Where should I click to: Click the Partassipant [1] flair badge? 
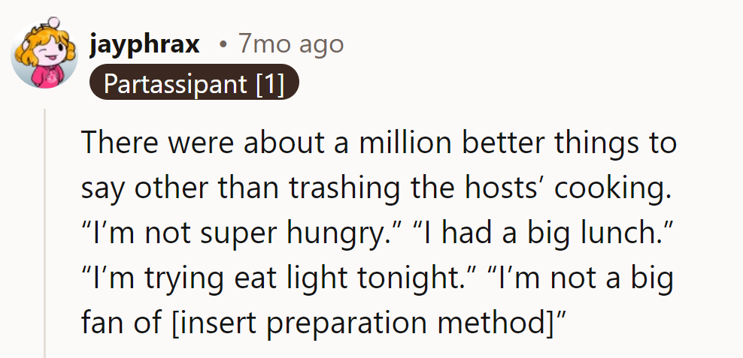(x=194, y=84)
